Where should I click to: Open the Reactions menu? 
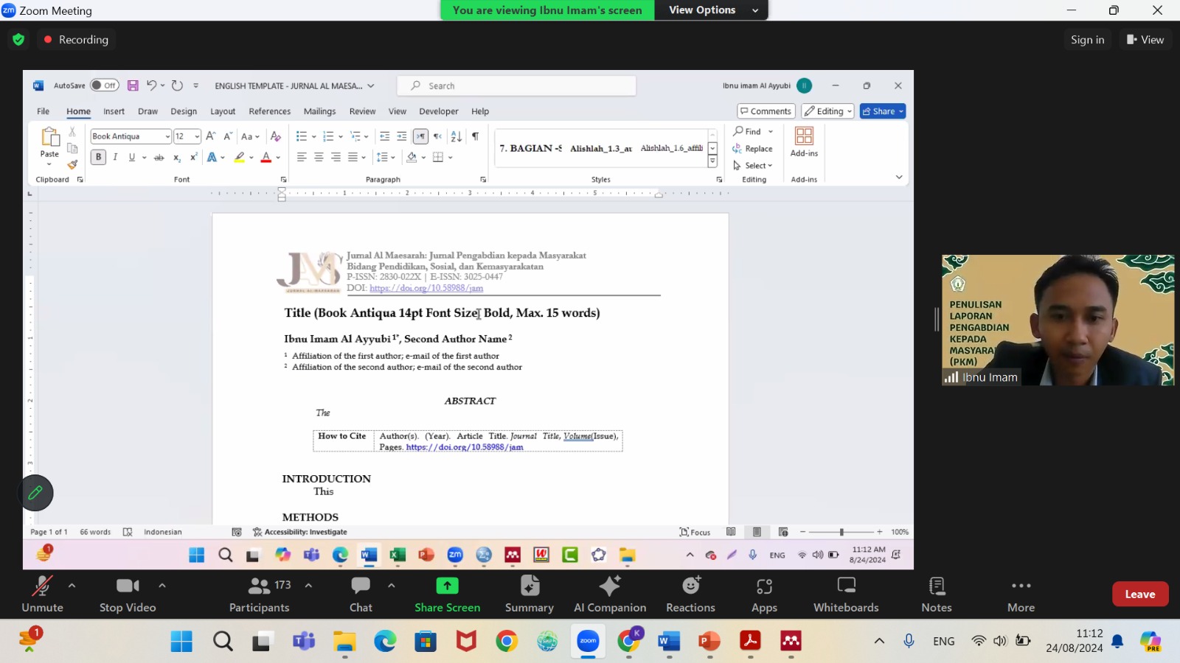point(690,594)
